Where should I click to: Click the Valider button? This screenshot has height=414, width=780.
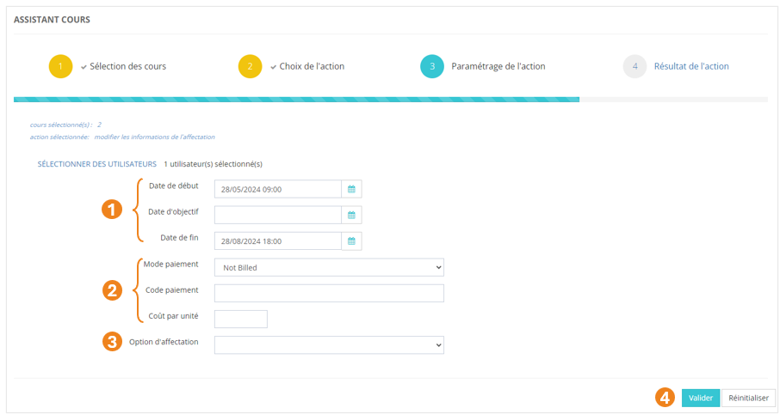[x=700, y=398]
